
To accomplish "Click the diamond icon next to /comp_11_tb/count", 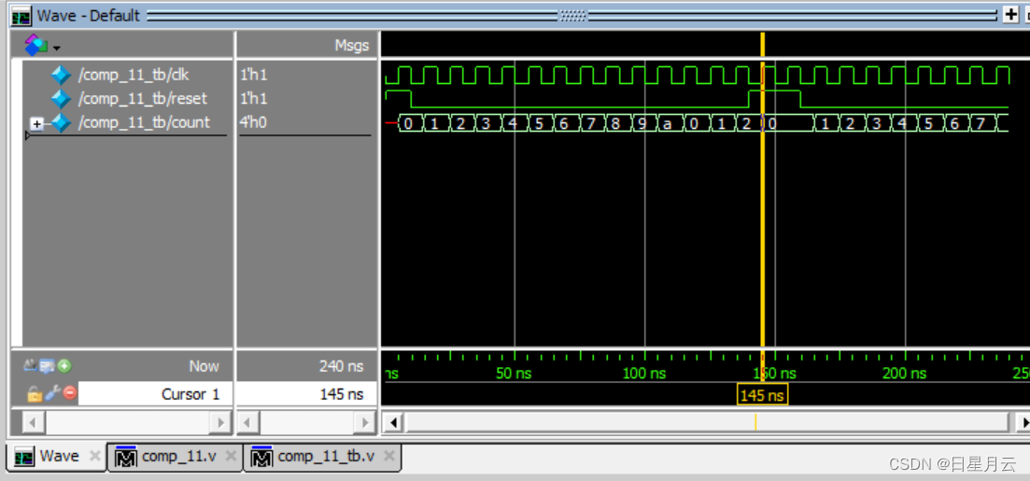I will coord(61,123).
